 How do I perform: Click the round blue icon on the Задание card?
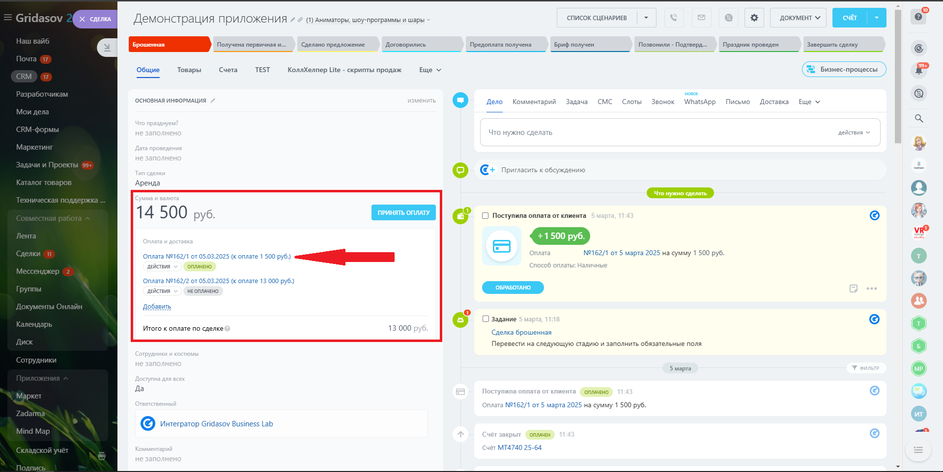pos(875,319)
